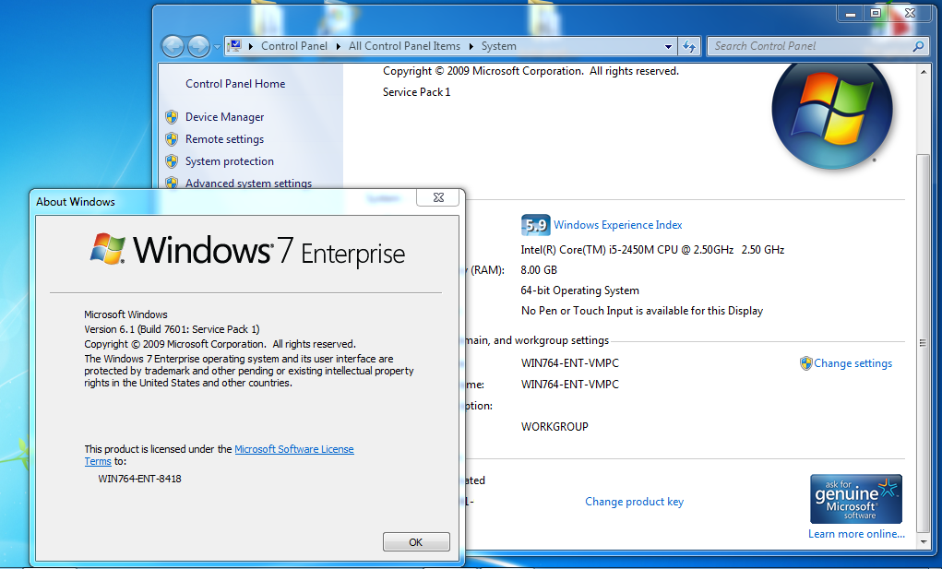This screenshot has height=569, width=942.
Task: Open Remote settings link
Action: [225, 139]
